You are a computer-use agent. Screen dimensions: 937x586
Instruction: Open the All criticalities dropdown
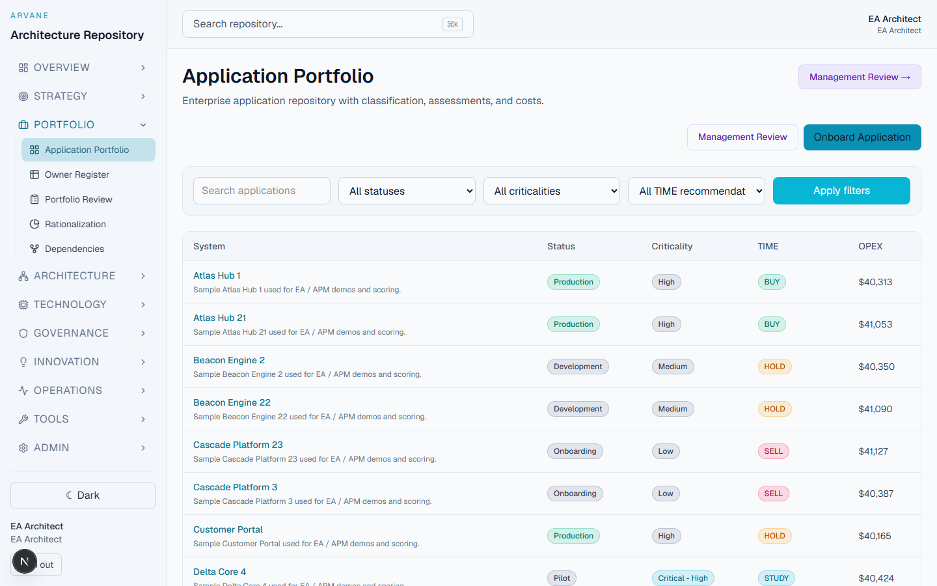click(x=552, y=191)
